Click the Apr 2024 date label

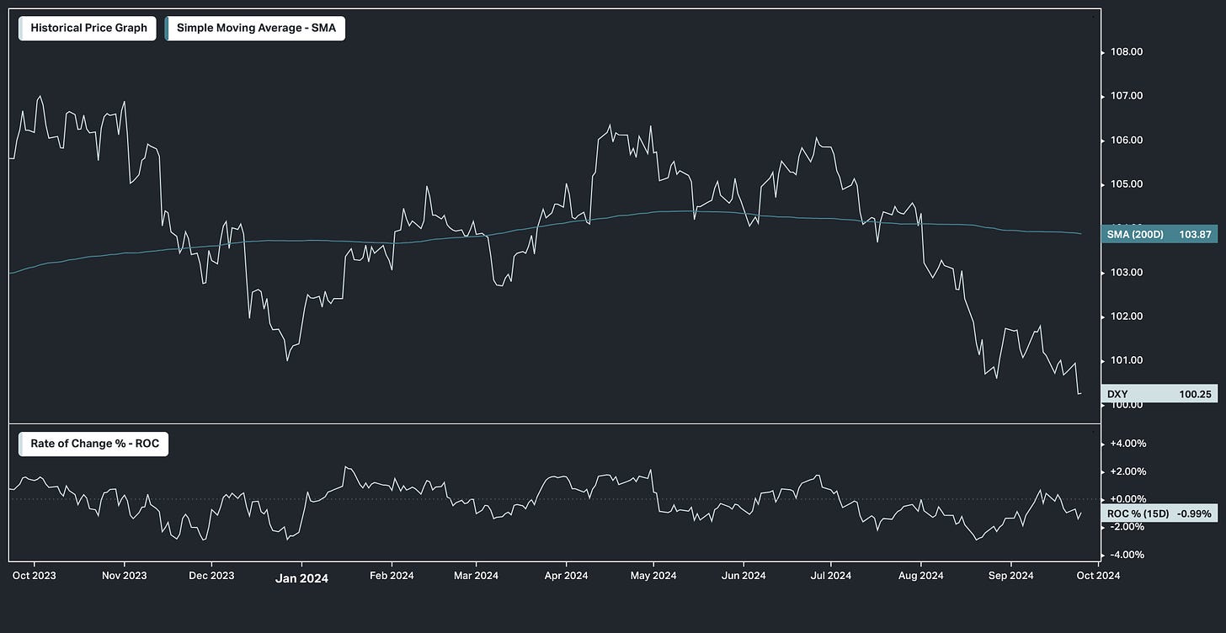coord(566,576)
